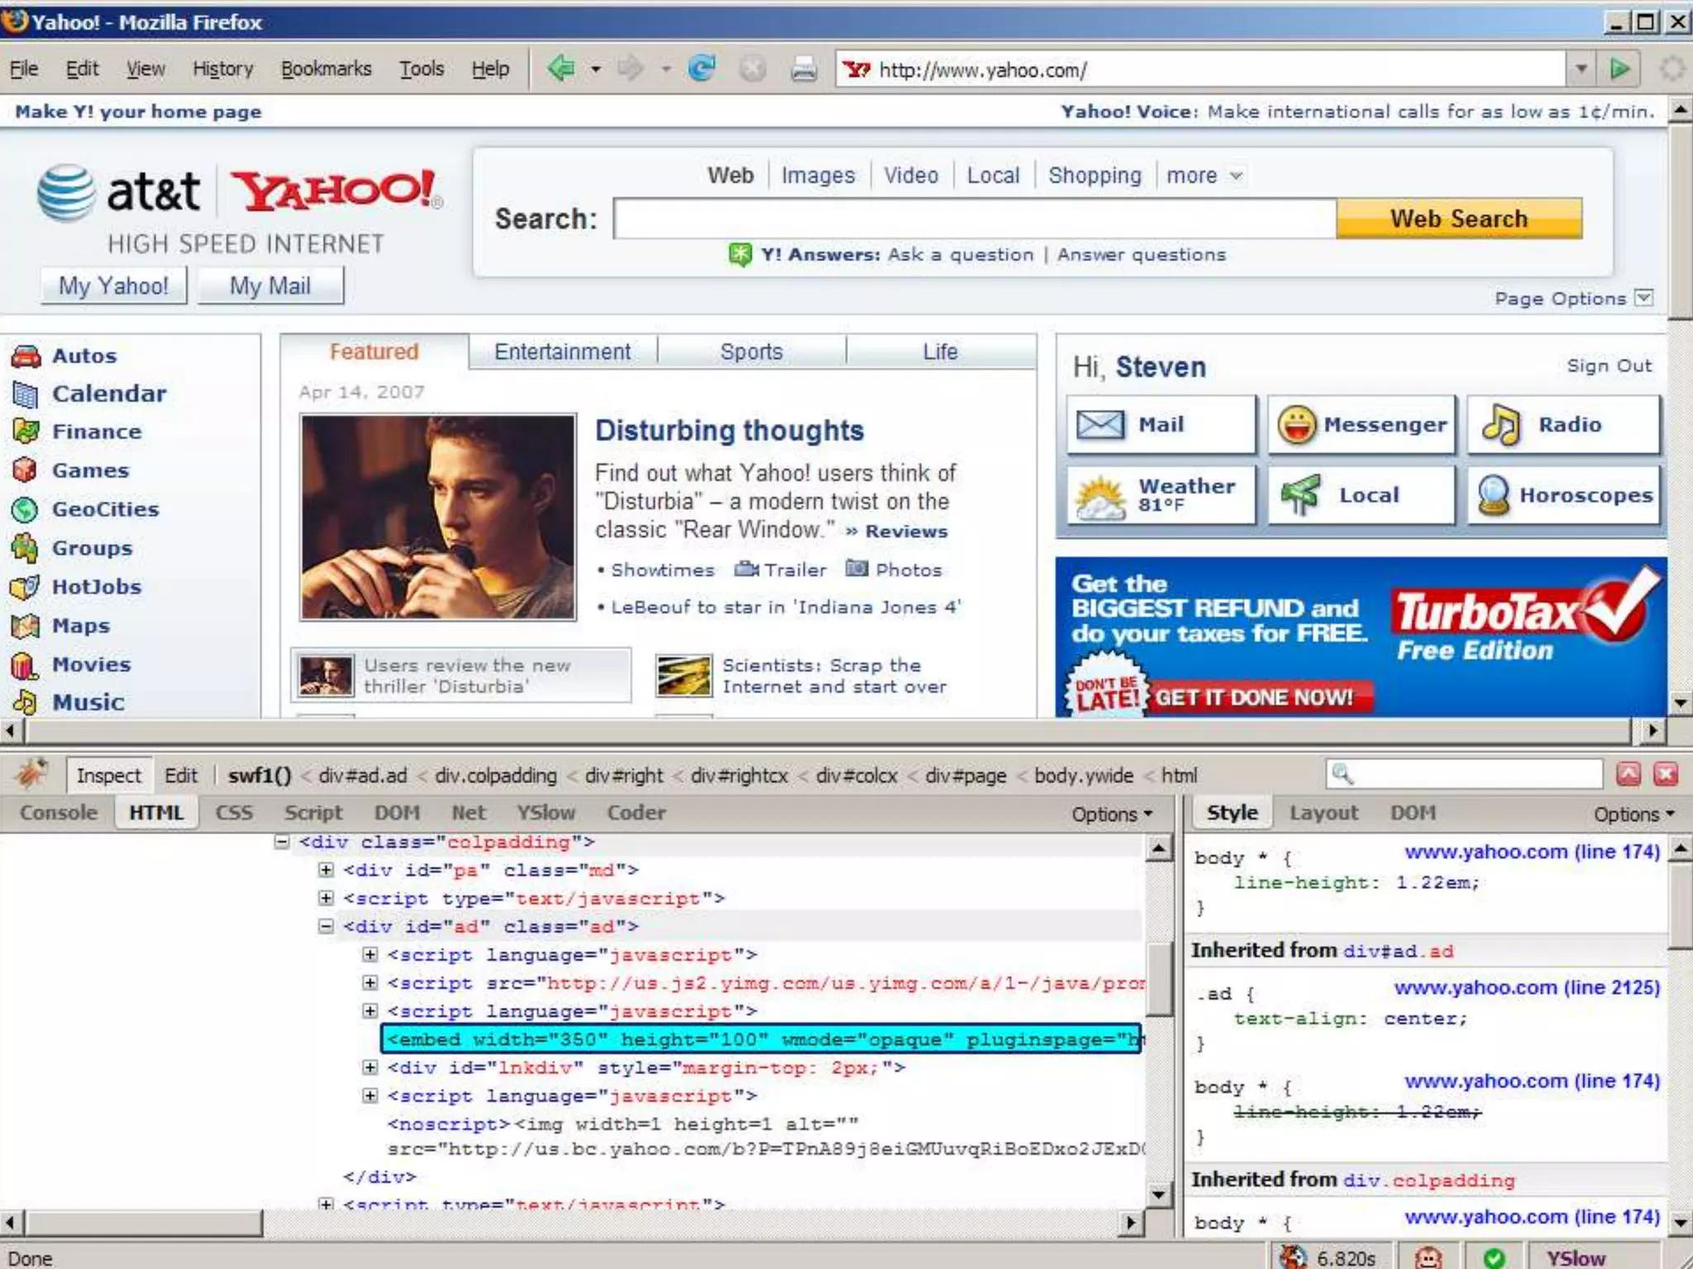
Task: Click the Firebug Edit button
Action: point(180,775)
